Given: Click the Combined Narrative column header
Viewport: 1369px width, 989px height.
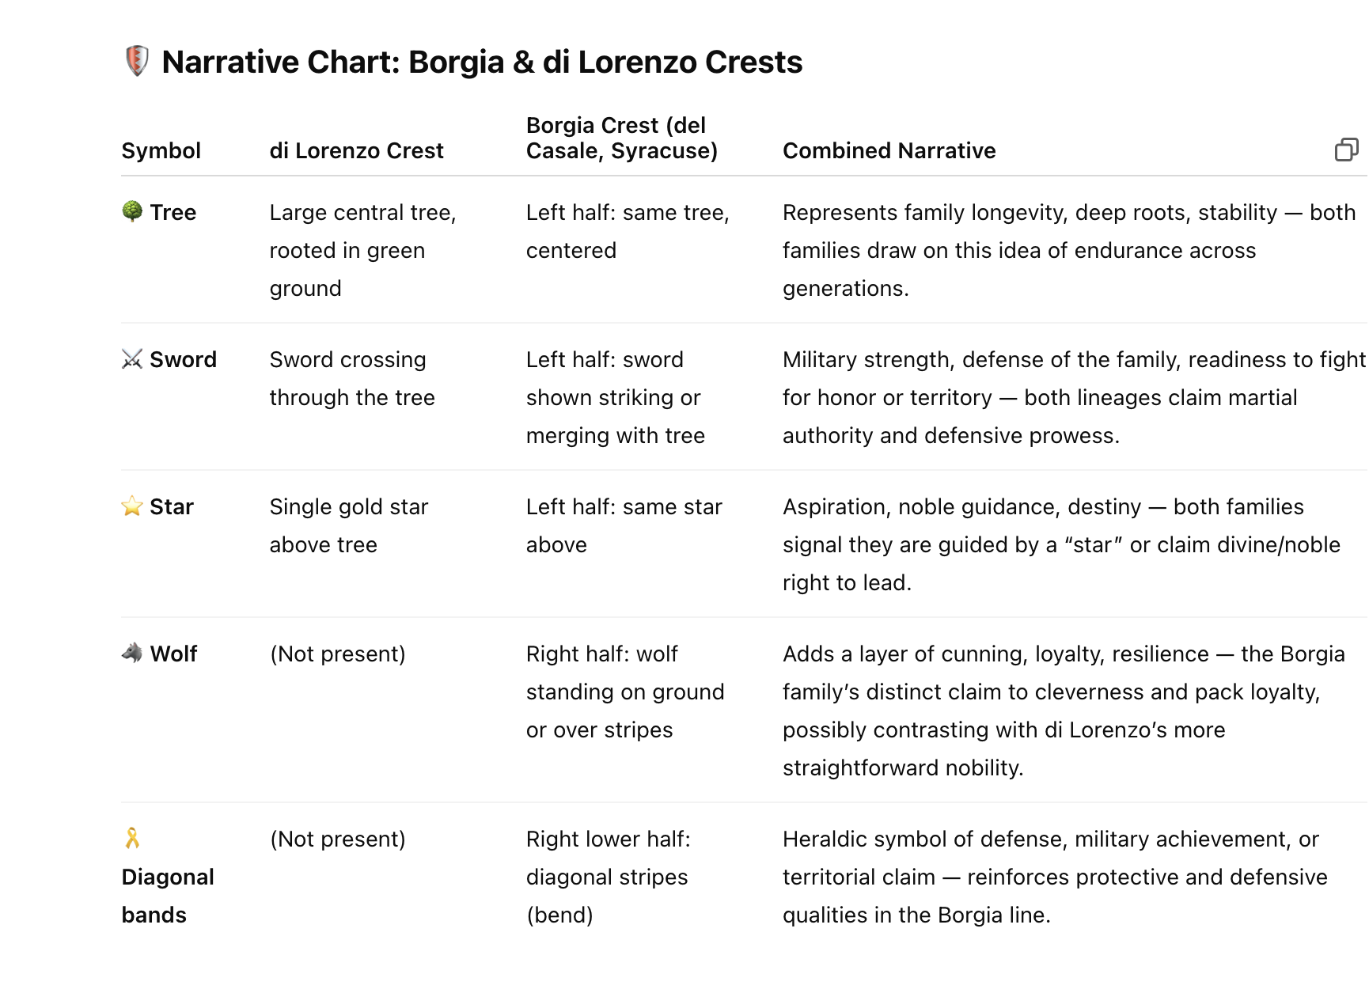Looking at the screenshot, I should click(x=889, y=150).
